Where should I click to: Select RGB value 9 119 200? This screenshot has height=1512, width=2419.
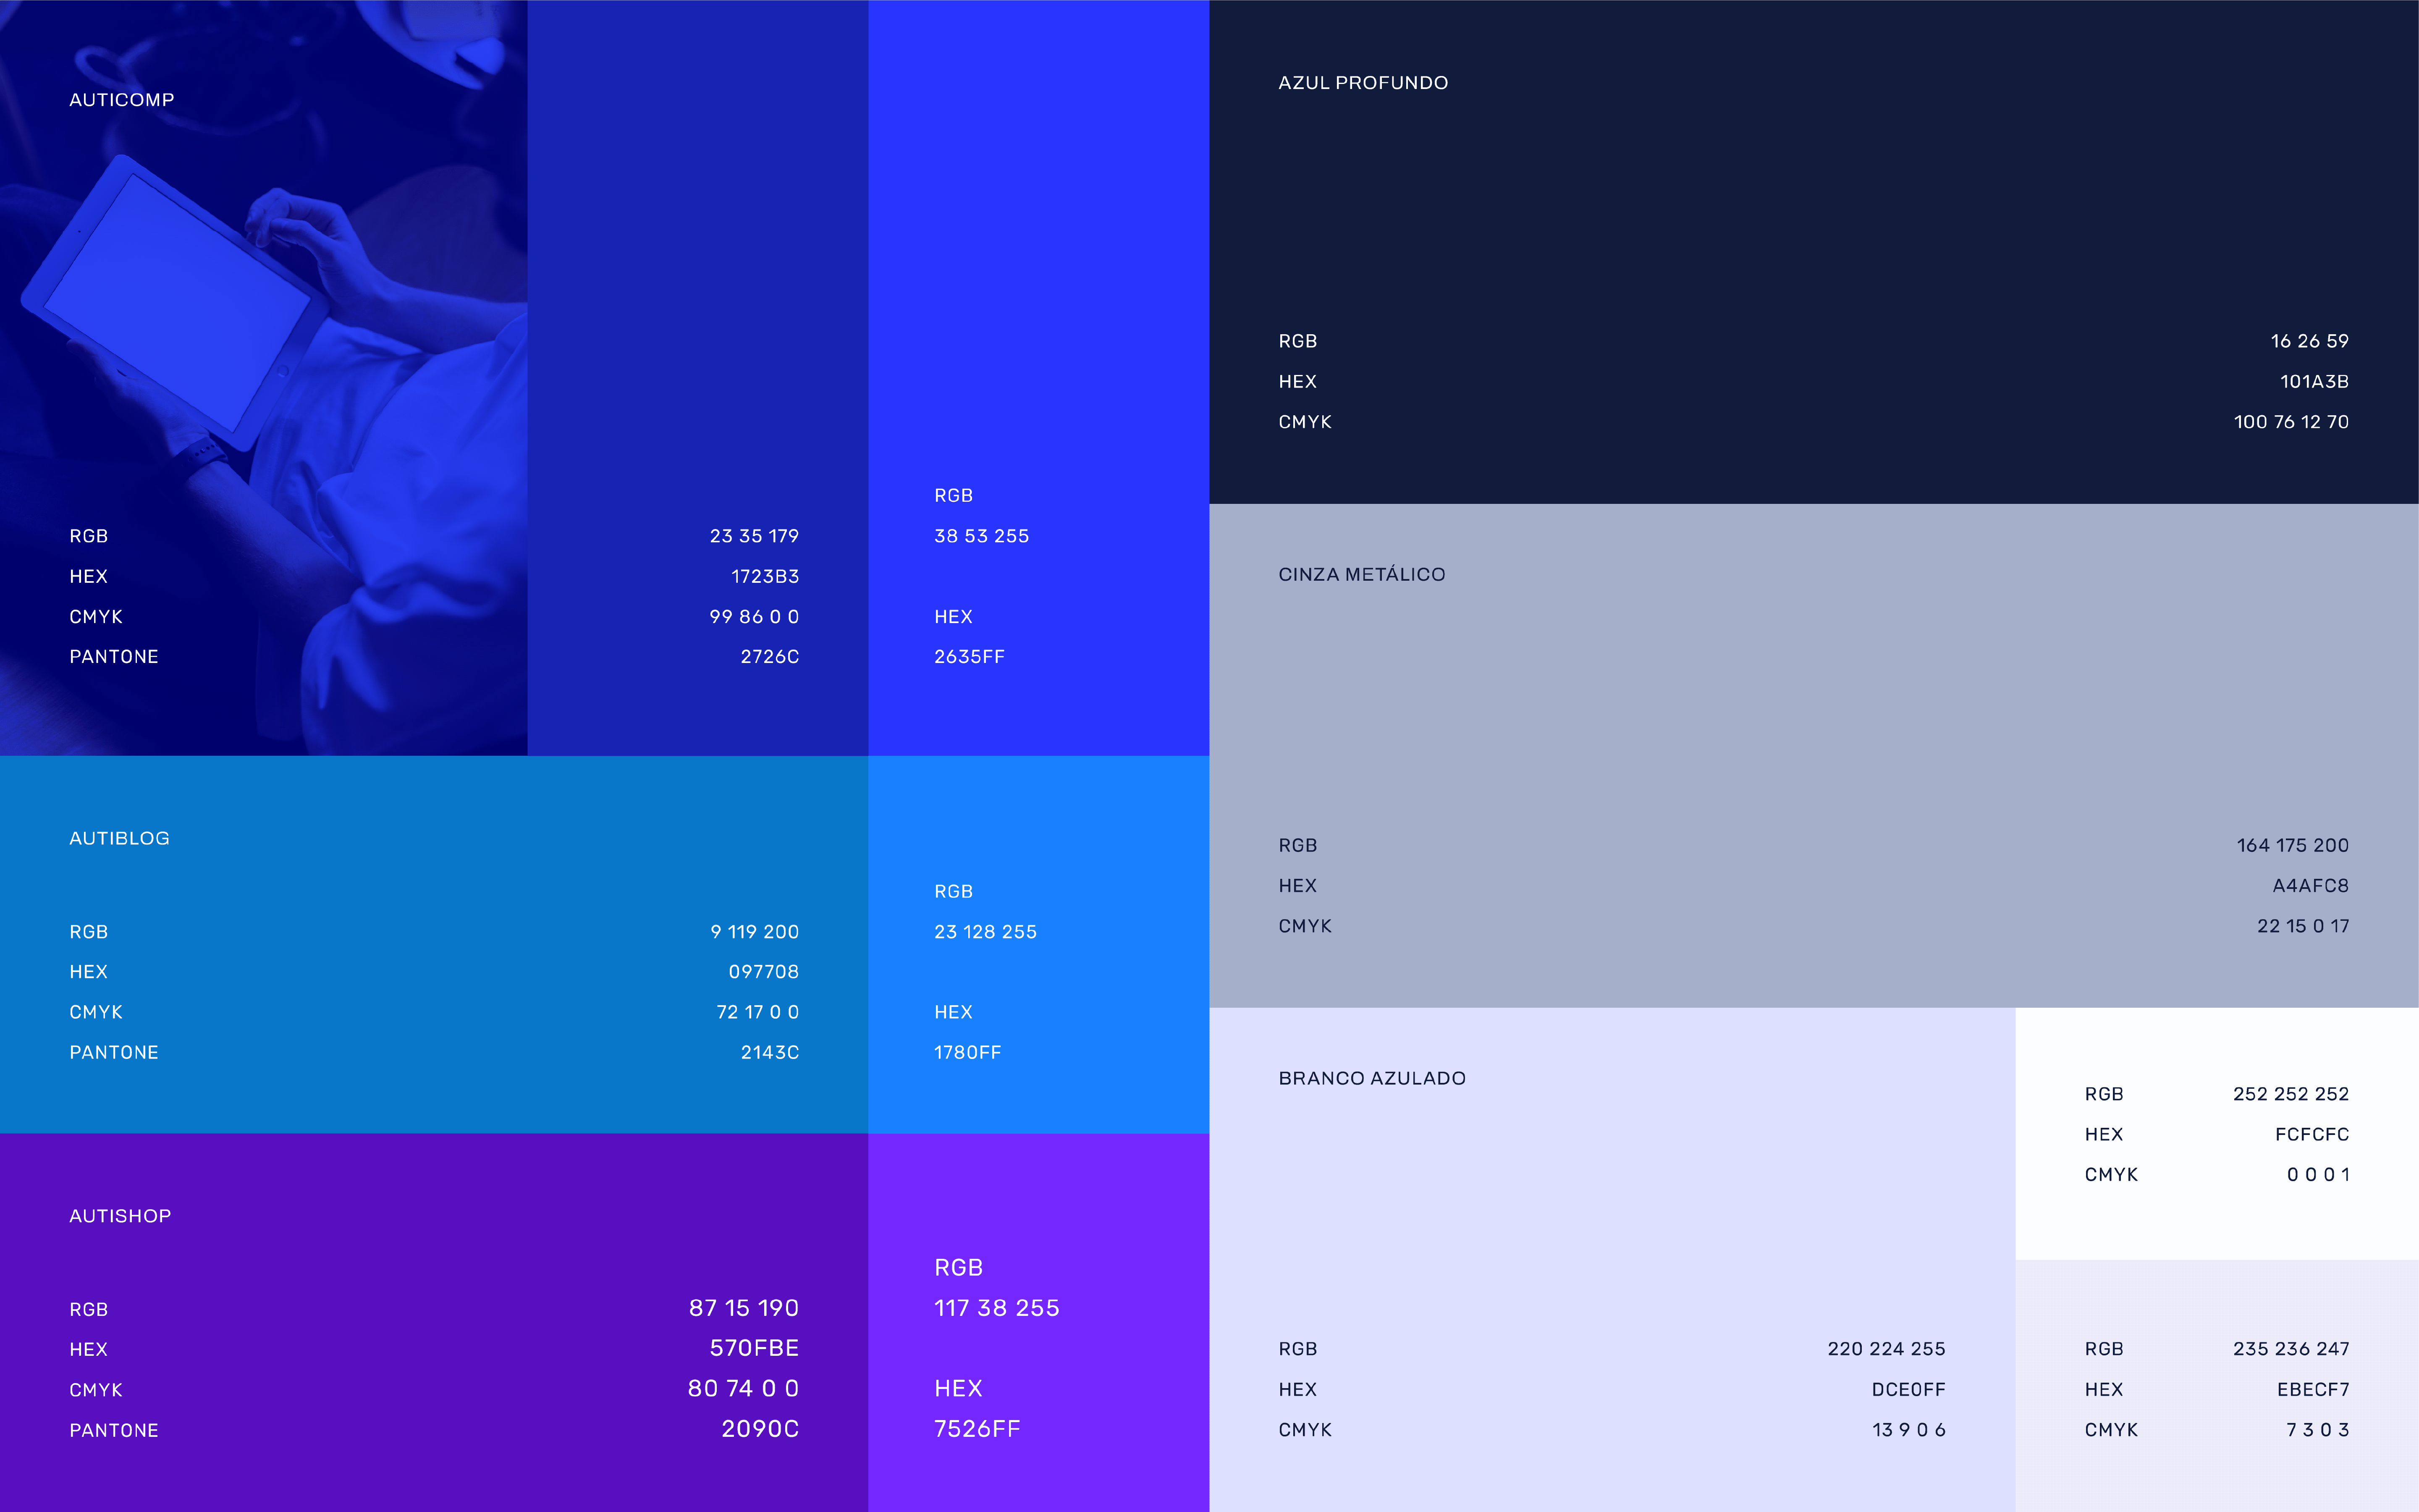click(755, 932)
